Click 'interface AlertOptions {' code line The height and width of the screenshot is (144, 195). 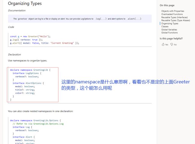point(28,83)
